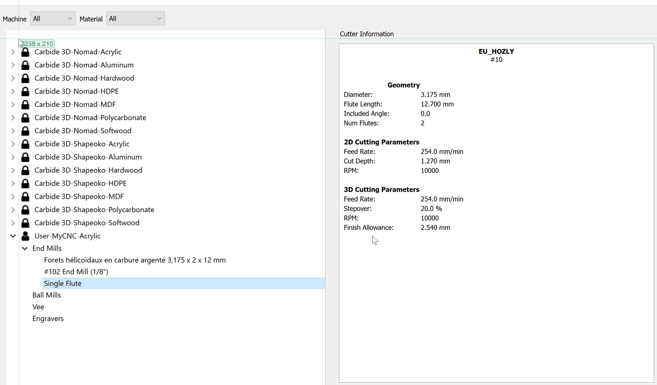Select User-MyCNC-Acrylic library row

pos(68,236)
